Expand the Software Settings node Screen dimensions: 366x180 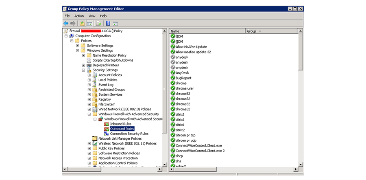(x=78, y=46)
